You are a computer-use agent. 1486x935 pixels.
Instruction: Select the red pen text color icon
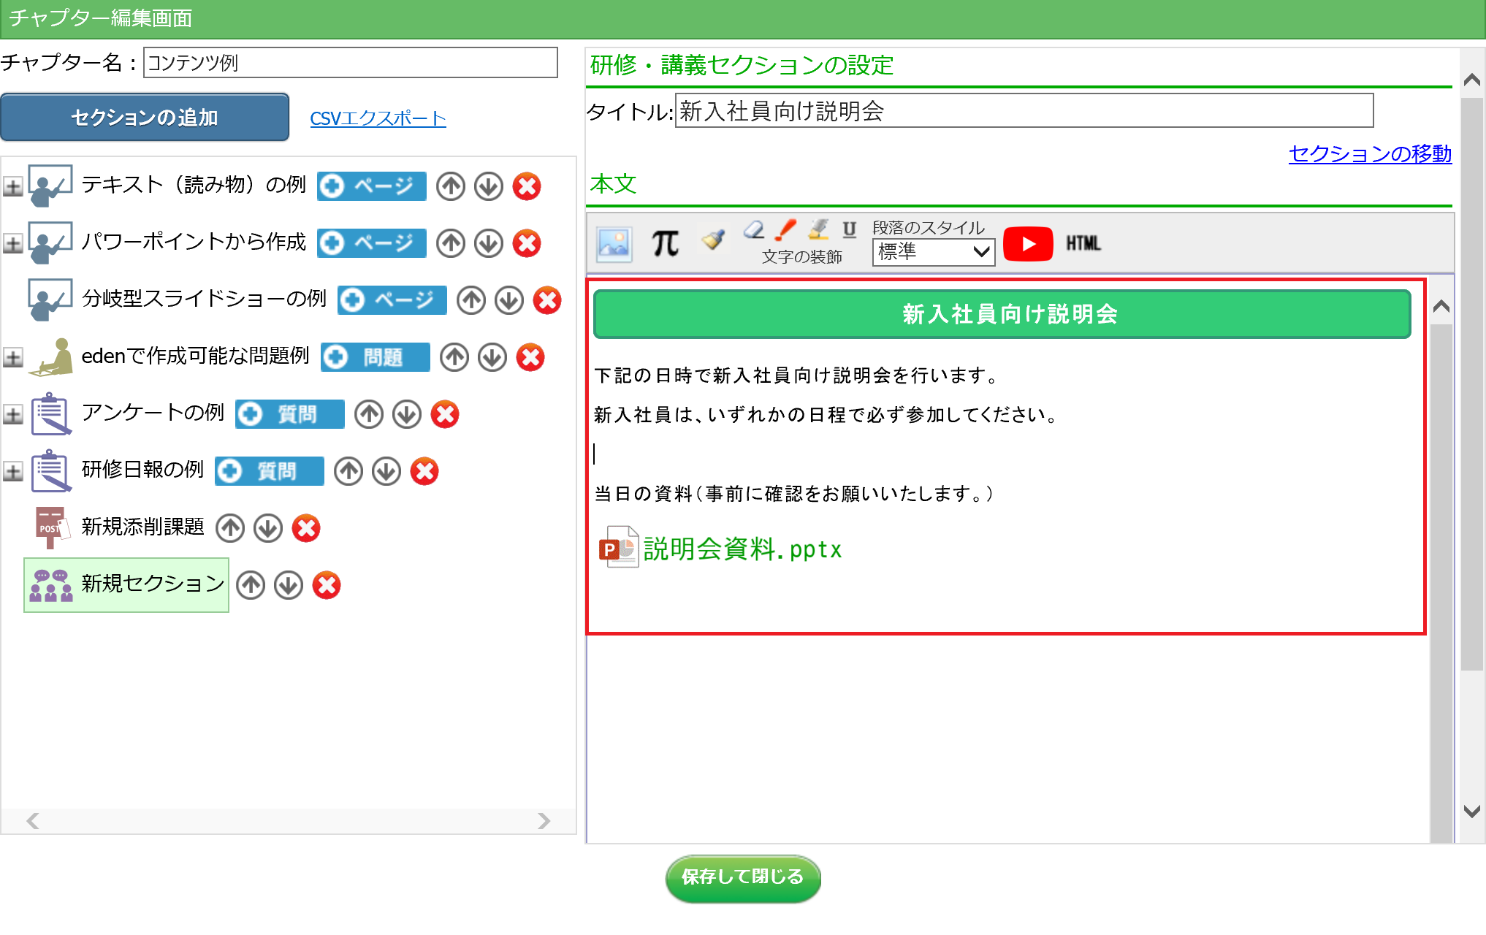(786, 230)
